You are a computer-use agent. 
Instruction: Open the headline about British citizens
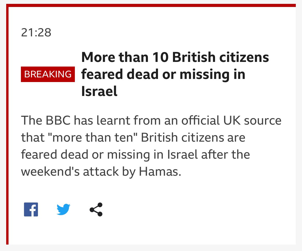point(175,74)
